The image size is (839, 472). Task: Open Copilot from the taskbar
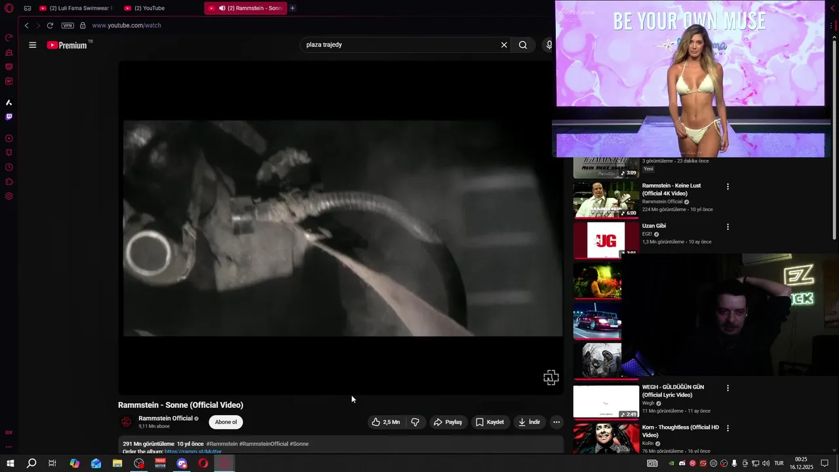(75, 463)
